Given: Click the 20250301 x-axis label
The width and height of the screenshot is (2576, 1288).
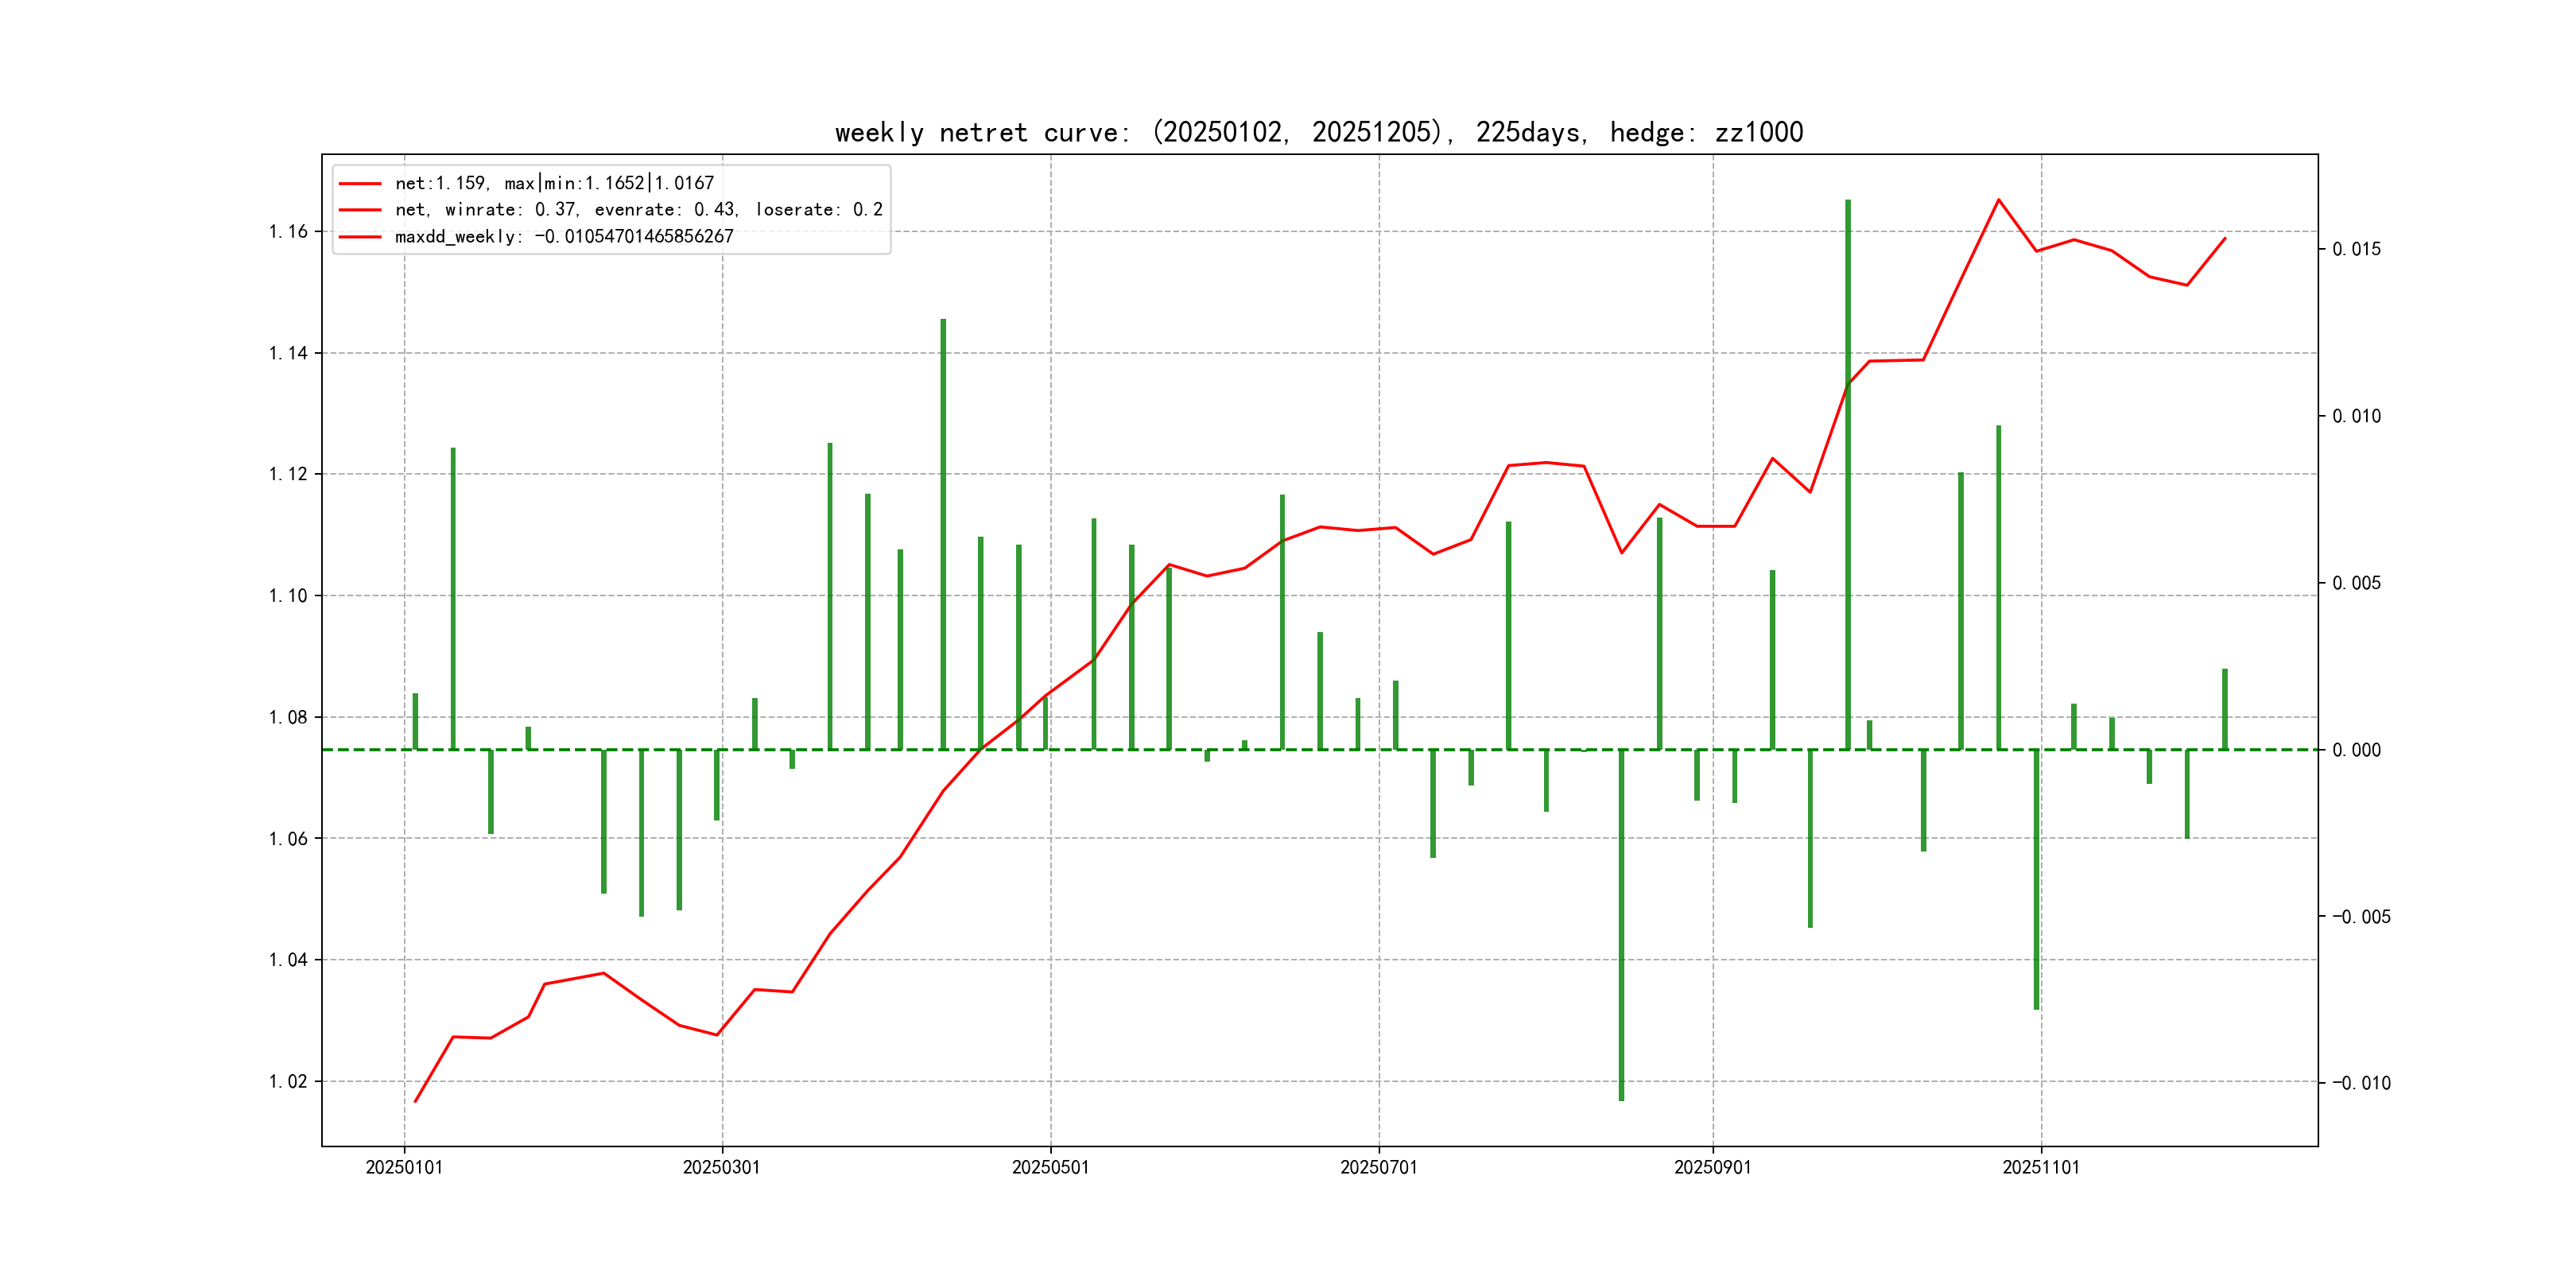Looking at the screenshot, I should tap(721, 1167).
